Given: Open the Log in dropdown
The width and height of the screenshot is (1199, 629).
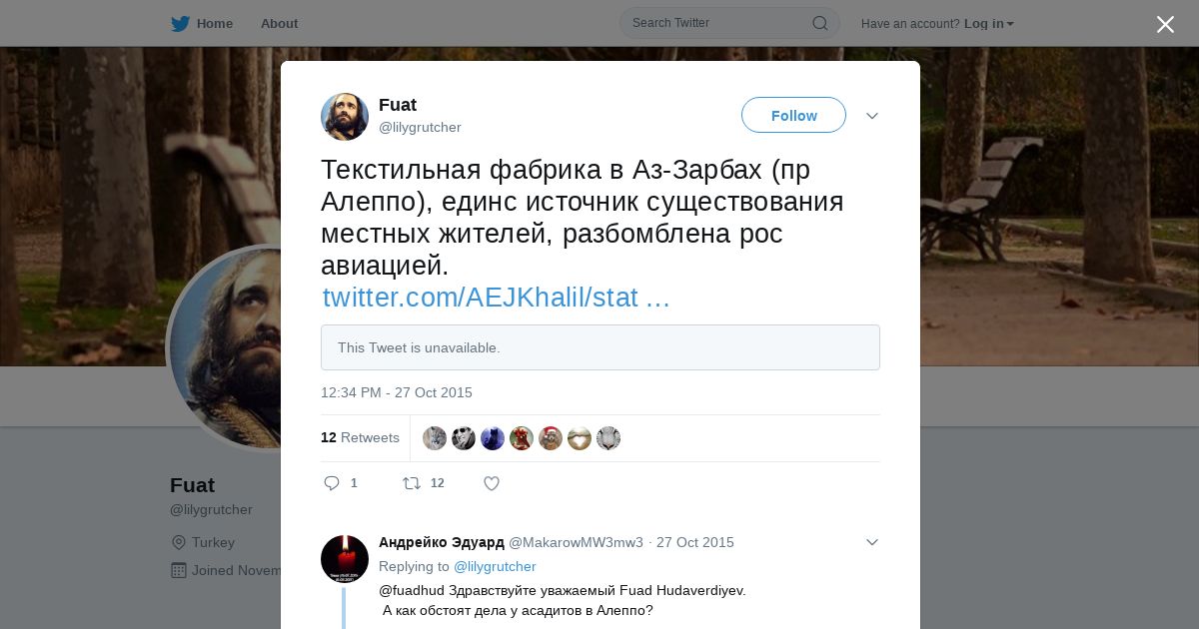Looking at the screenshot, I should click(988, 23).
